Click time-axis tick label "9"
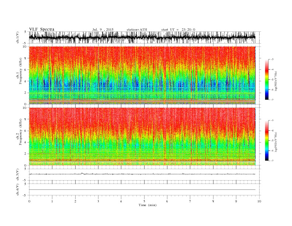The width and height of the screenshot is (292, 226). [x=236, y=201]
